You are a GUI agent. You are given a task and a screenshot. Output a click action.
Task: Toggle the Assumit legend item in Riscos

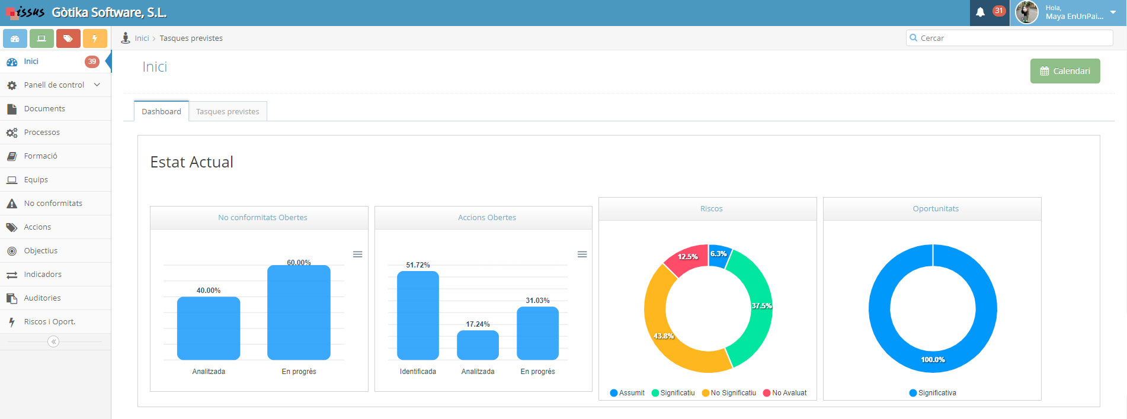click(x=627, y=393)
